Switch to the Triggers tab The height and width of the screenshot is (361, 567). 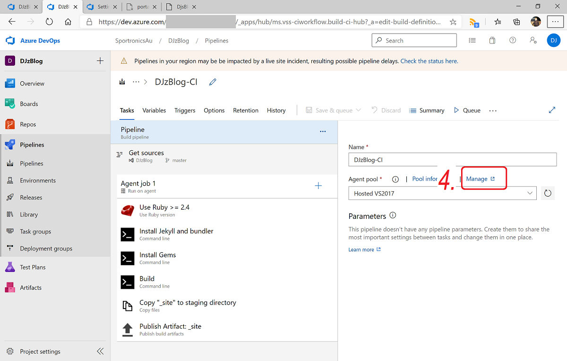185,110
